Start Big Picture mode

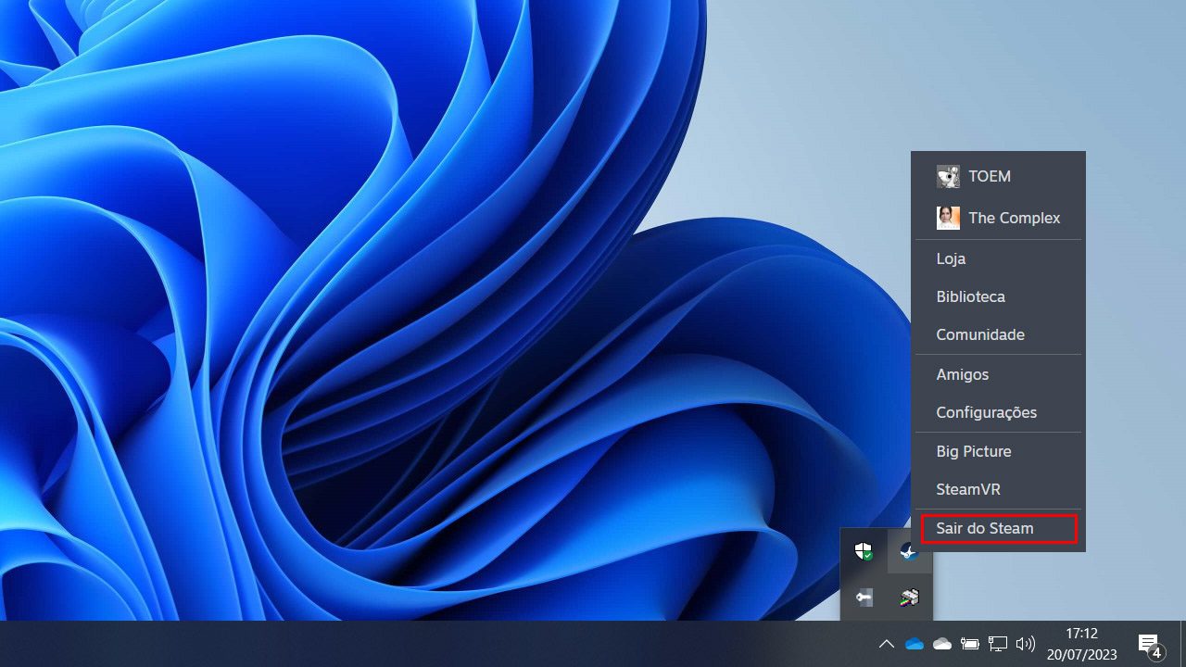(998, 451)
